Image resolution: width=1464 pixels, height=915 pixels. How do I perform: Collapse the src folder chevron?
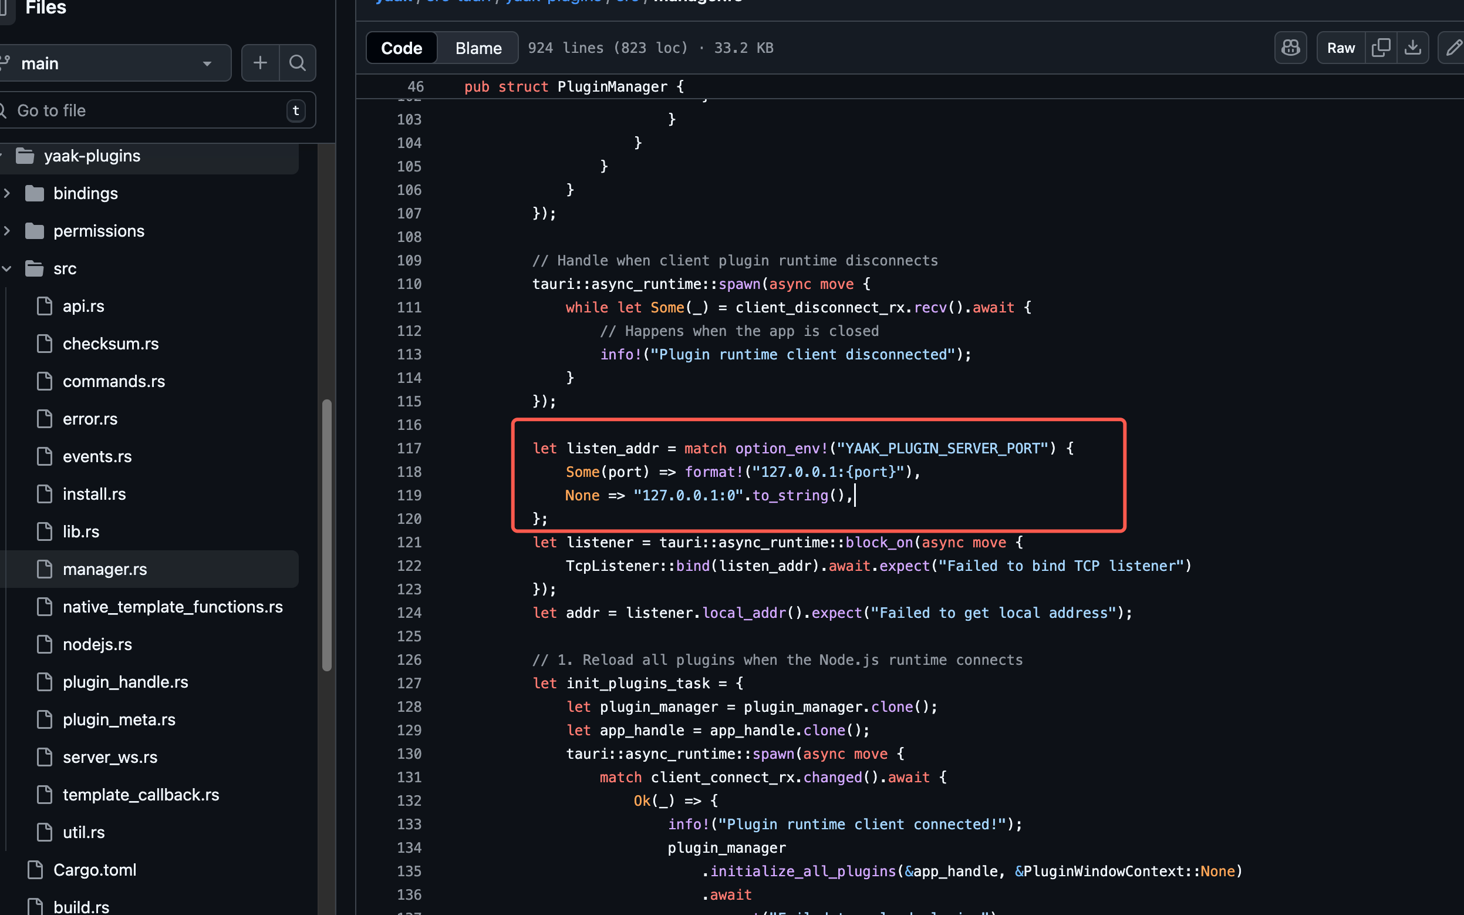[7, 269]
